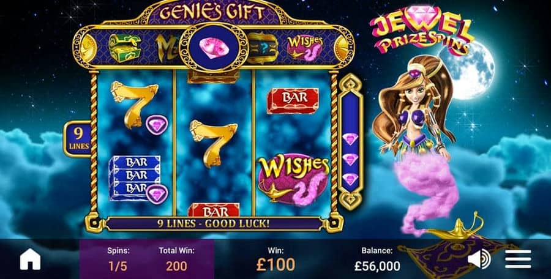Click the golden 7 on the middle reel
551x279 pixels.
tap(213, 143)
